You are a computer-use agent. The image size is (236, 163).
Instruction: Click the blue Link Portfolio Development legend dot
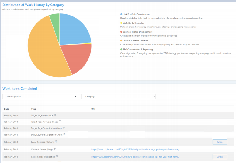[121, 14]
